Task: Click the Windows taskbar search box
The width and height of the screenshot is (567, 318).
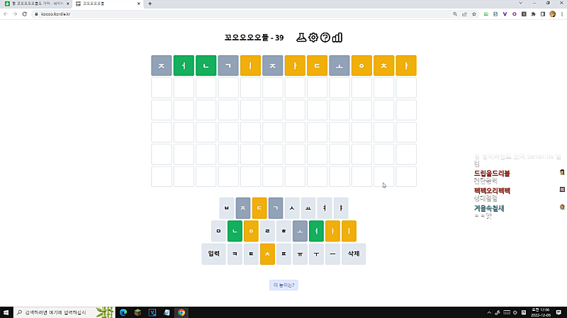Action: tap(64, 312)
